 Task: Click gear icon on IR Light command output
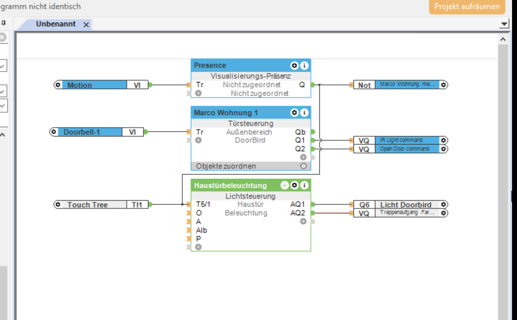(443, 140)
